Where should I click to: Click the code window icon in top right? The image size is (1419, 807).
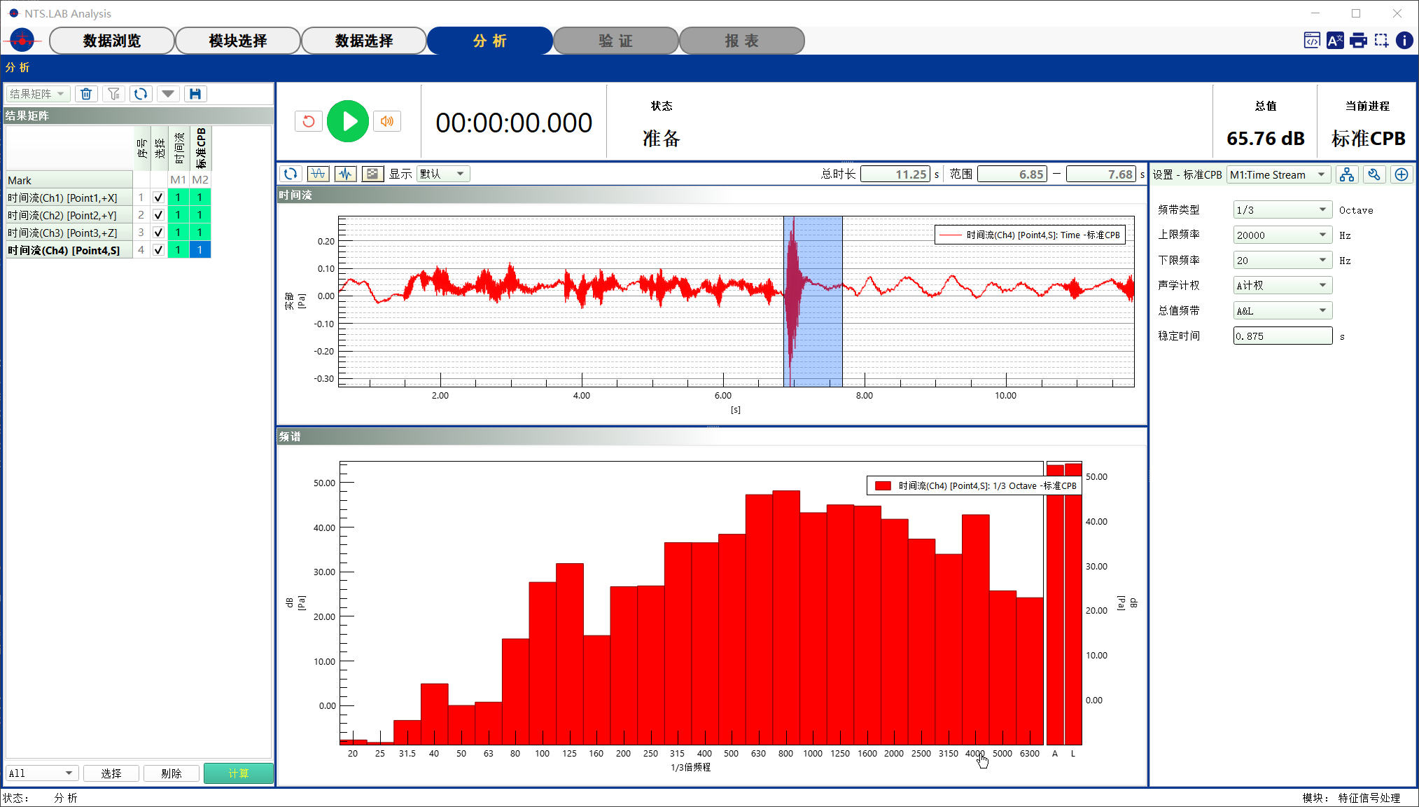1312,41
